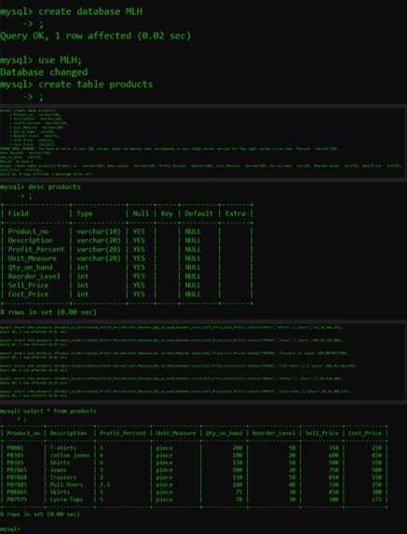Click 'Sell_Price' column header in select results

point(322,433)
